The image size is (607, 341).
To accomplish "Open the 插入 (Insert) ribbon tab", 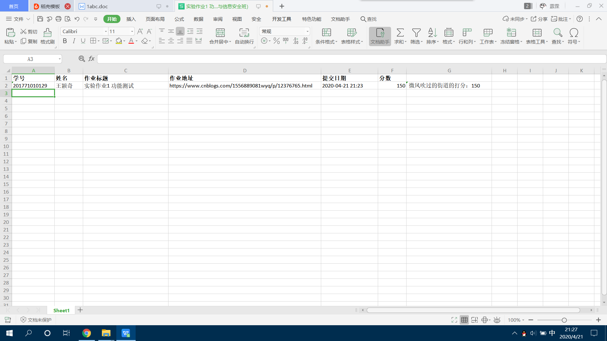I will [x=131, y=19].
